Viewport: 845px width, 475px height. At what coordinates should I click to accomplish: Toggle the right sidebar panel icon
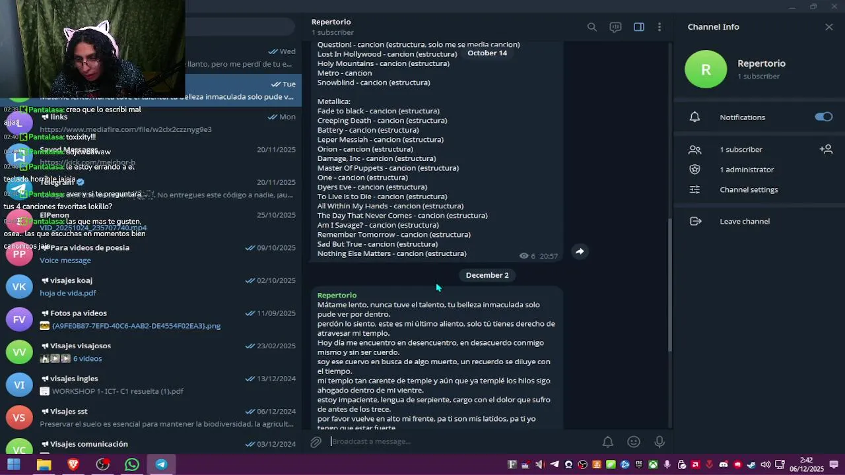tap(639, 27)
